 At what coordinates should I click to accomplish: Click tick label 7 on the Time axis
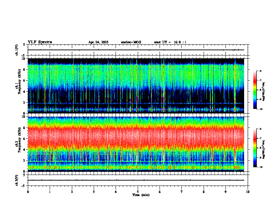click(x=182, y=192)
